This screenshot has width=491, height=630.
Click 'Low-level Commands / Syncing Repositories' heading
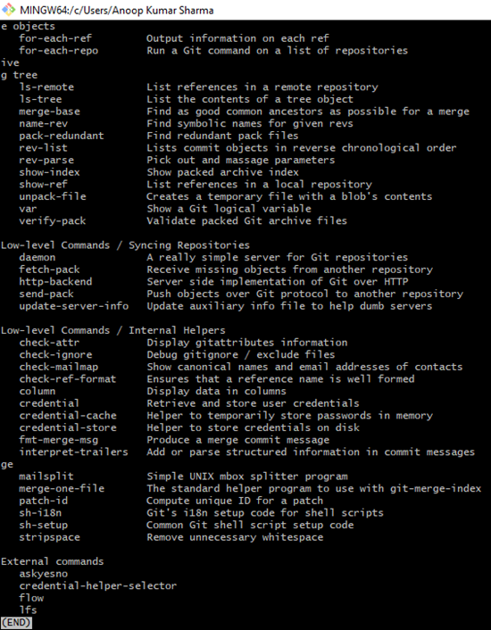(x=125, y=245)
